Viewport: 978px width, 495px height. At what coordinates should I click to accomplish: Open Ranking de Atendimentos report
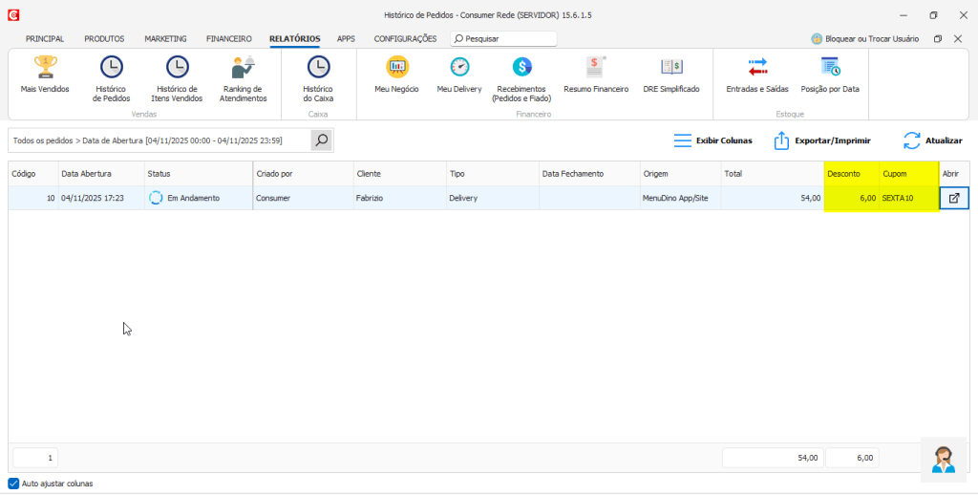(243, 76)
